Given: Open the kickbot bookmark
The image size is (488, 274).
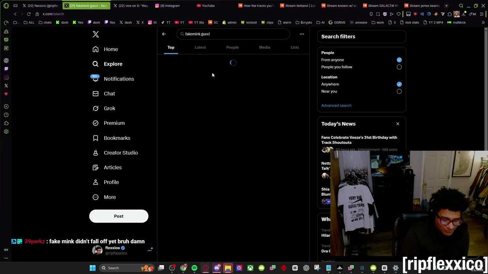Looking at the screenshot, I should click(x=249, y=22).
